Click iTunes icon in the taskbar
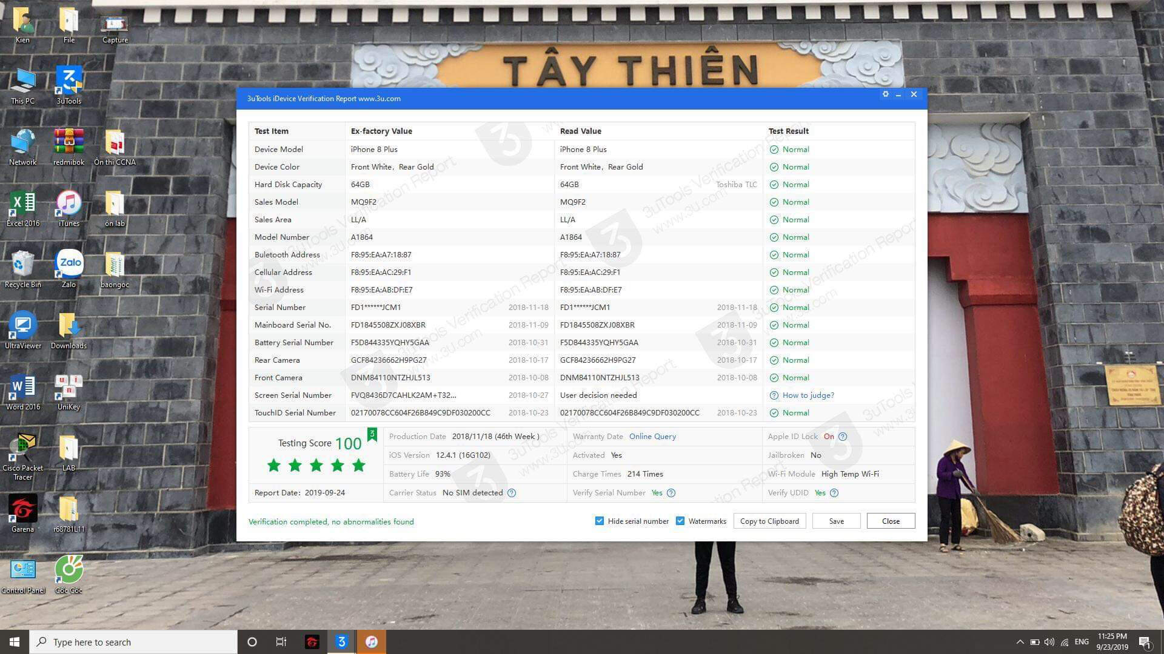 (372, 642)
